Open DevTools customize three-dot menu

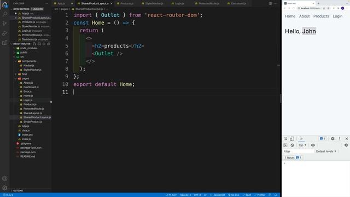pyautogui.click(x=340, y=138)
